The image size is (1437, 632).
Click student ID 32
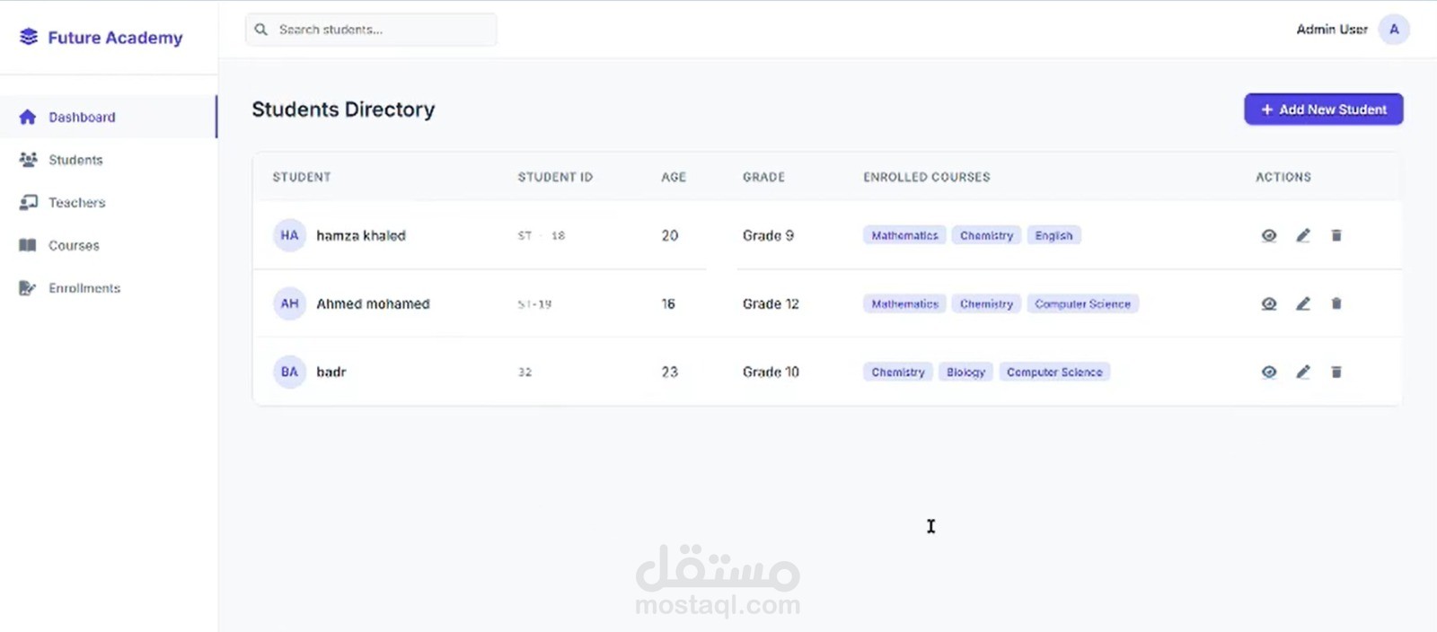[525, 372]
